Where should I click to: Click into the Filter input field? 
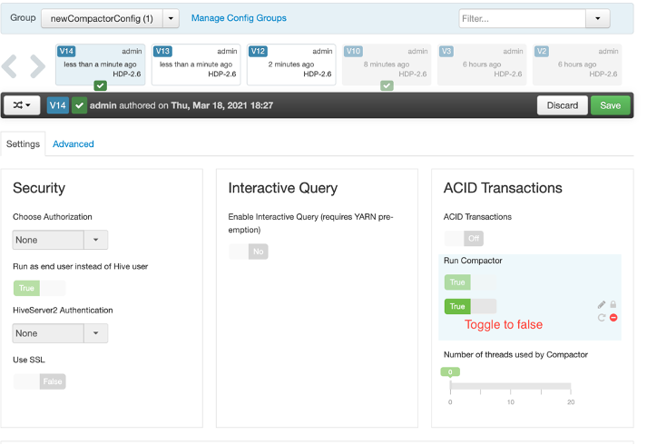pyautogui.click(x=522, y=18)
